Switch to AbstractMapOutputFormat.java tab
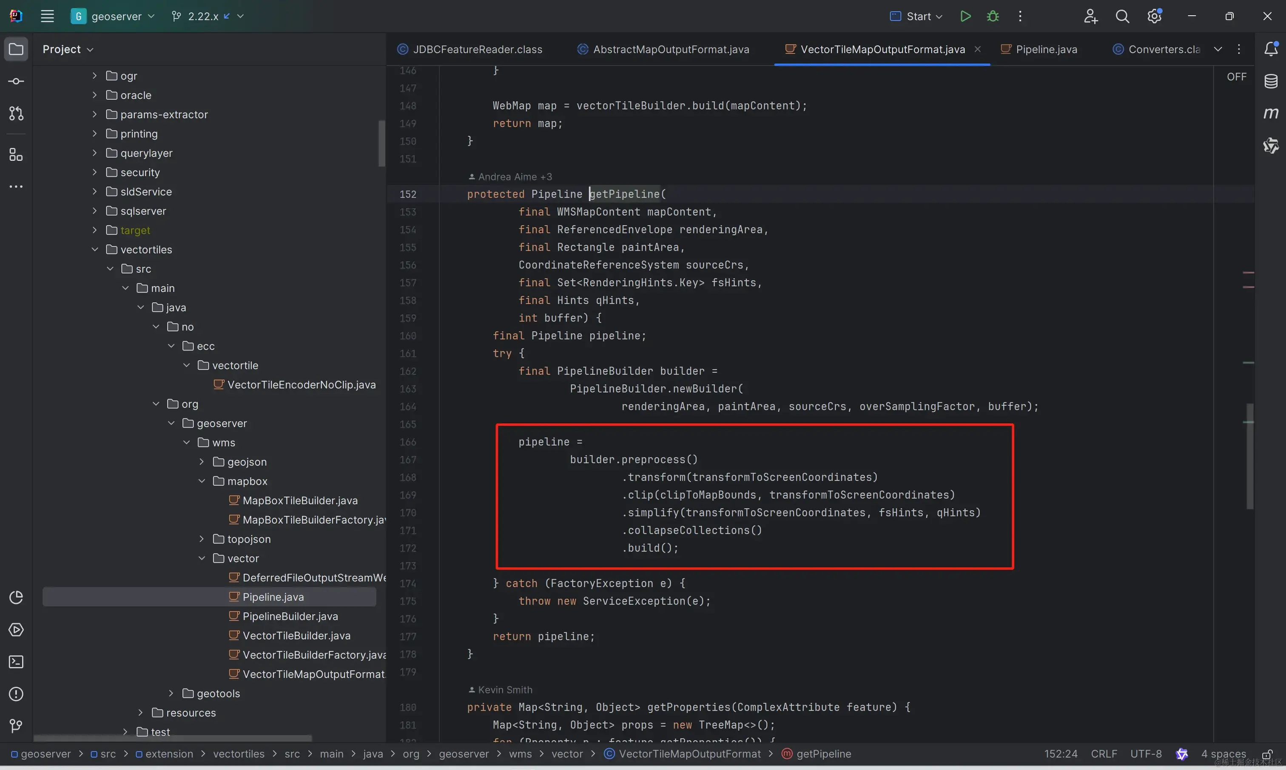Screen dimensions: 1286x770 pyautogui.click(x=664, y=49)
